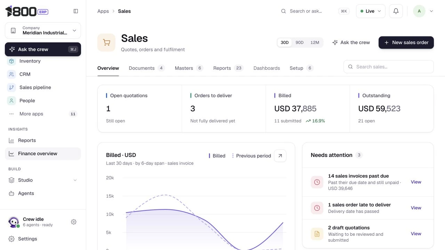Click the draft quotations document icon
Image resolution: width=445 pixels, height=250 pixels.
pos(317,234)
